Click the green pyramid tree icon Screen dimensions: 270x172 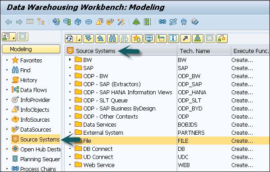click(x=136, y=22)
